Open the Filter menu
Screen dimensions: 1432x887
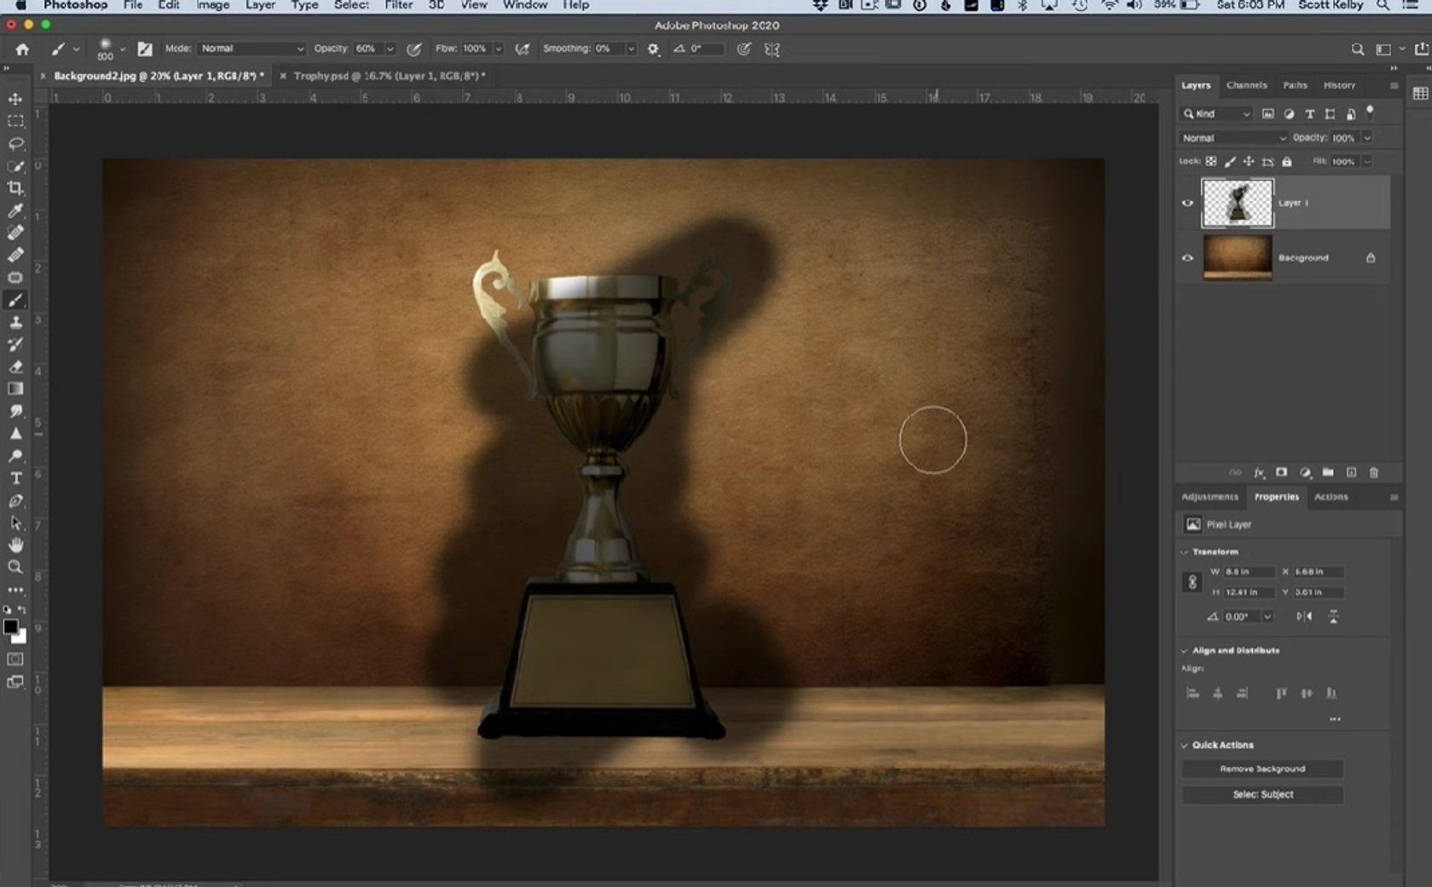[397, 5]
